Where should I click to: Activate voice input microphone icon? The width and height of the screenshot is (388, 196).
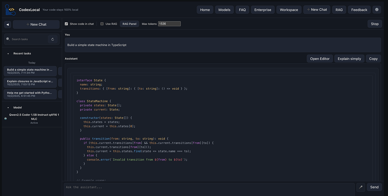point(361,187)
